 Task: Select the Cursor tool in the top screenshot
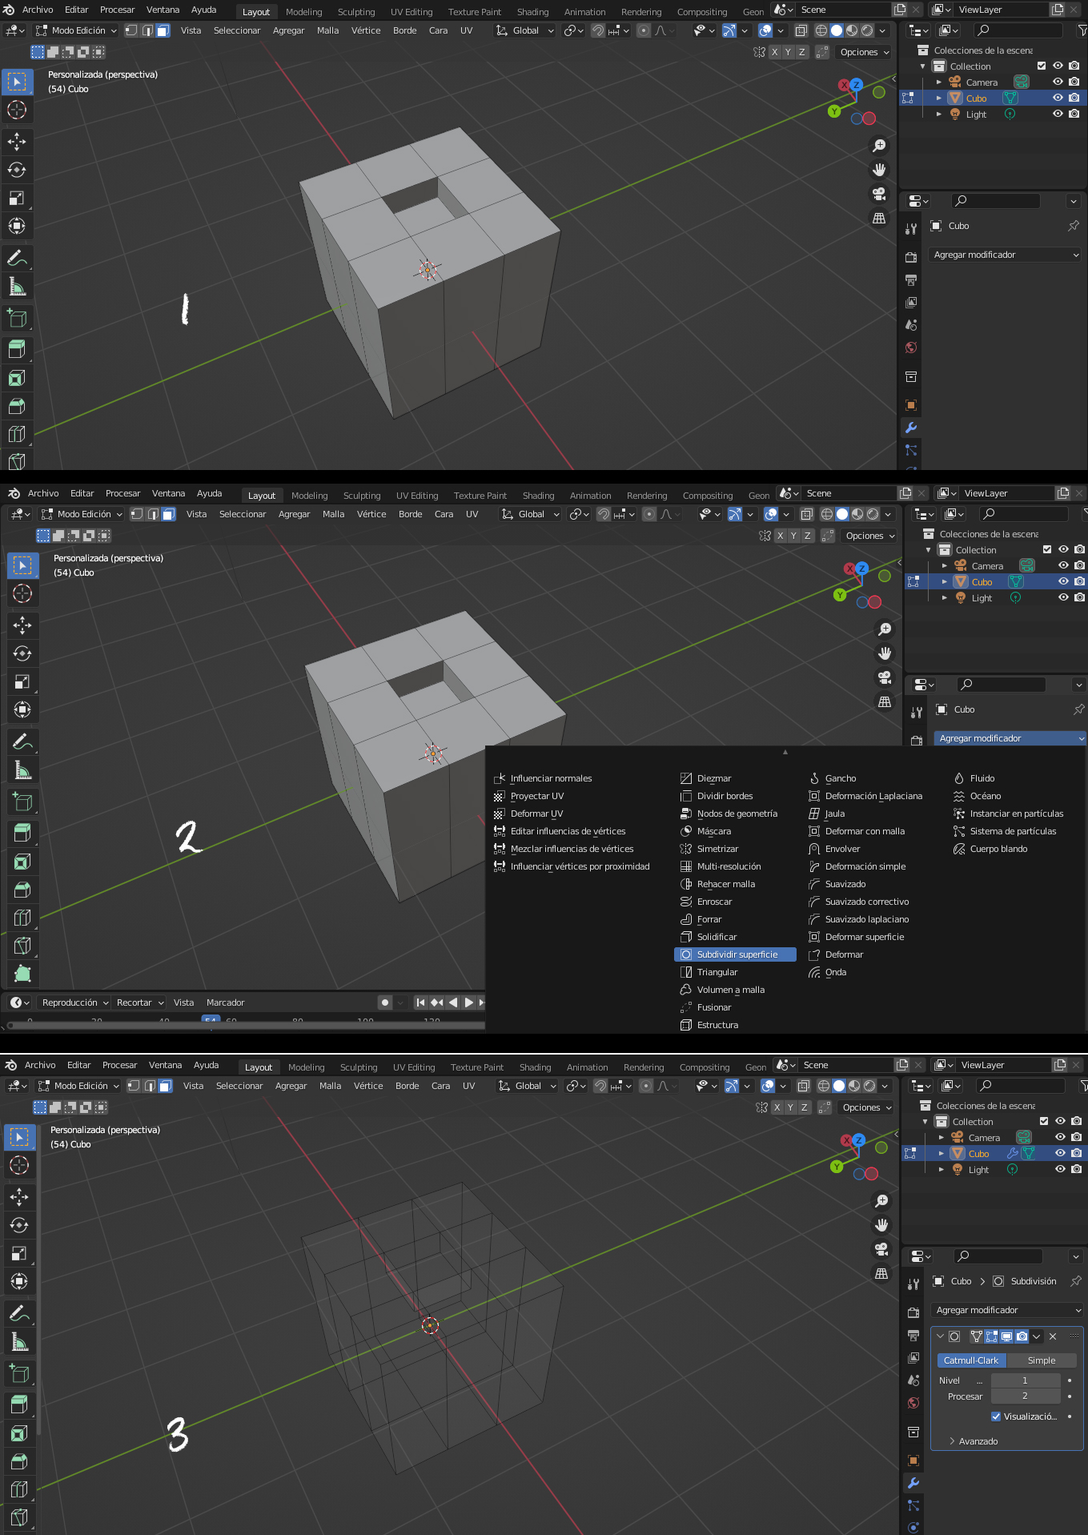[x=17, y=110]
